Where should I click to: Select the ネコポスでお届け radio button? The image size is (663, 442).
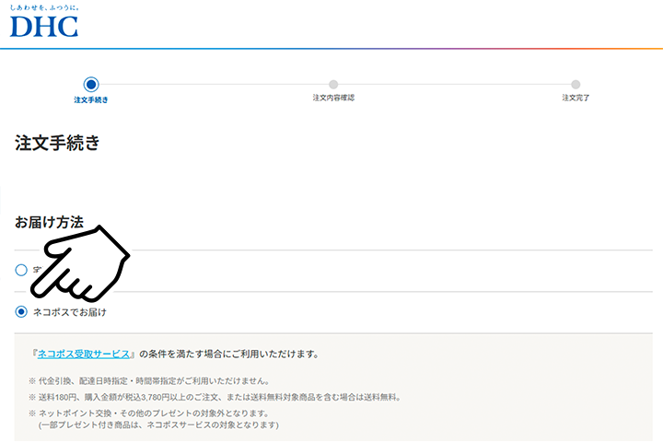tap(21, 312)
